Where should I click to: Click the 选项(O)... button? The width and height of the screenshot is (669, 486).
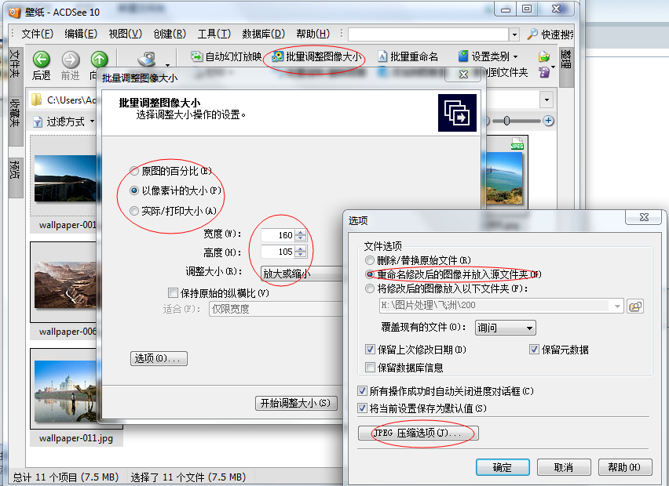point(159,358)
